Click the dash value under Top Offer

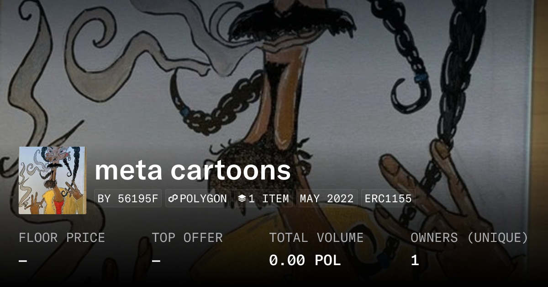(x=156, y=261)
